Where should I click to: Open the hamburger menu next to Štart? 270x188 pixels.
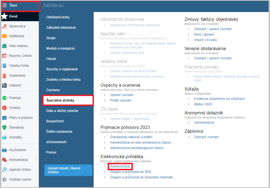click(x=4, y=5)
